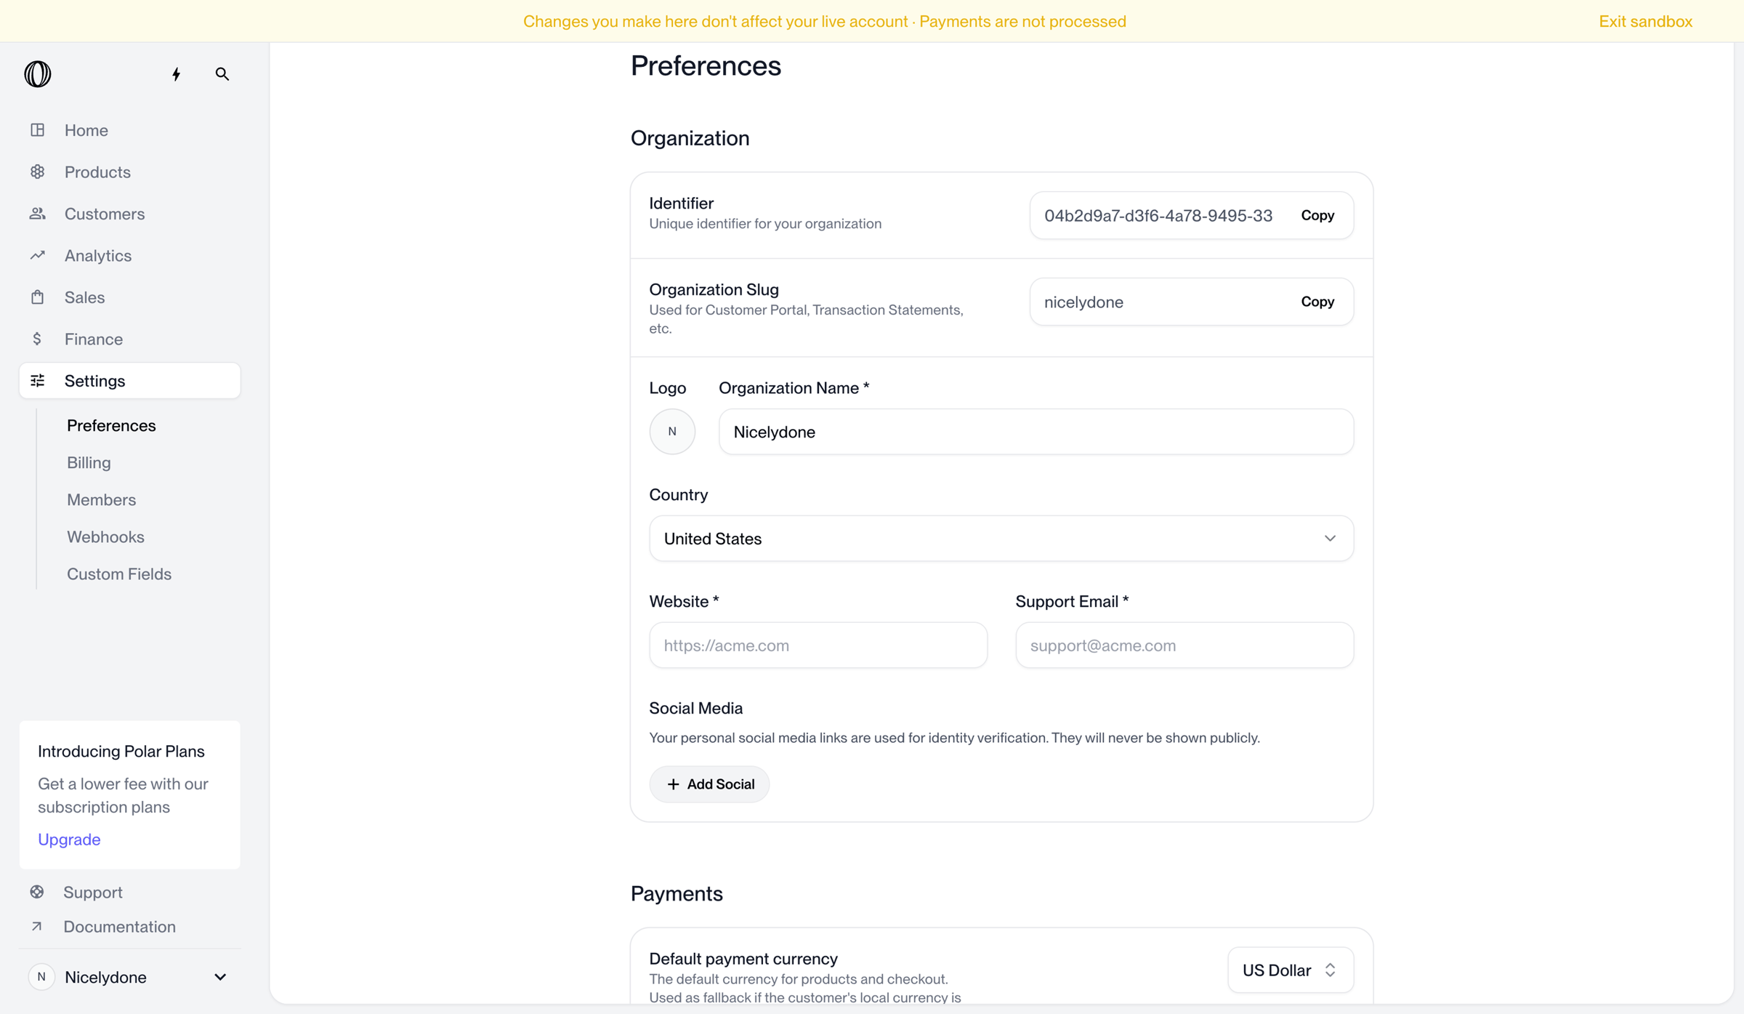Click the N avatar beside Nicelydone
The image size is (1744, 1014).
click(41, 977)
